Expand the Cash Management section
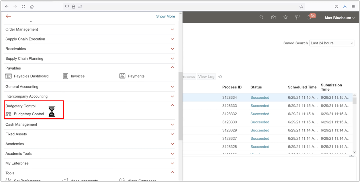This screenshot has height=182, width=360. (173, 124)
